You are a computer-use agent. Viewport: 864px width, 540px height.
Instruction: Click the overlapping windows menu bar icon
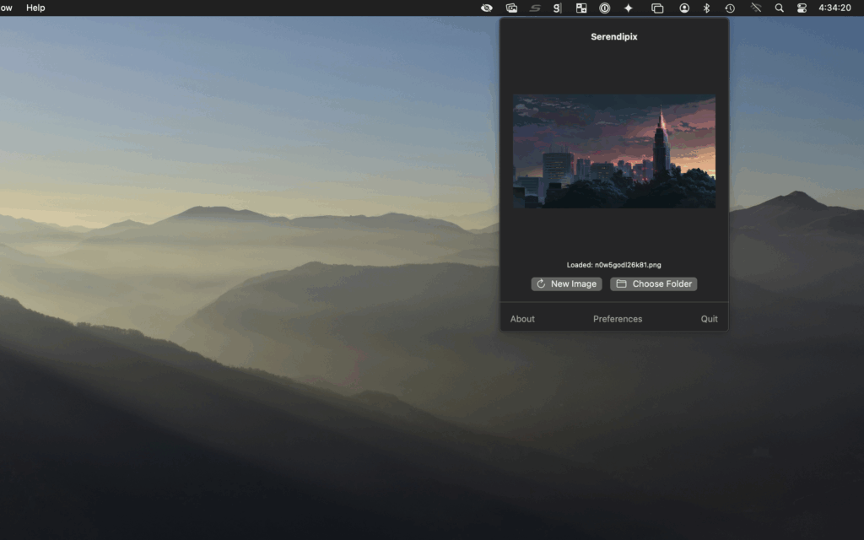point(656,8)
